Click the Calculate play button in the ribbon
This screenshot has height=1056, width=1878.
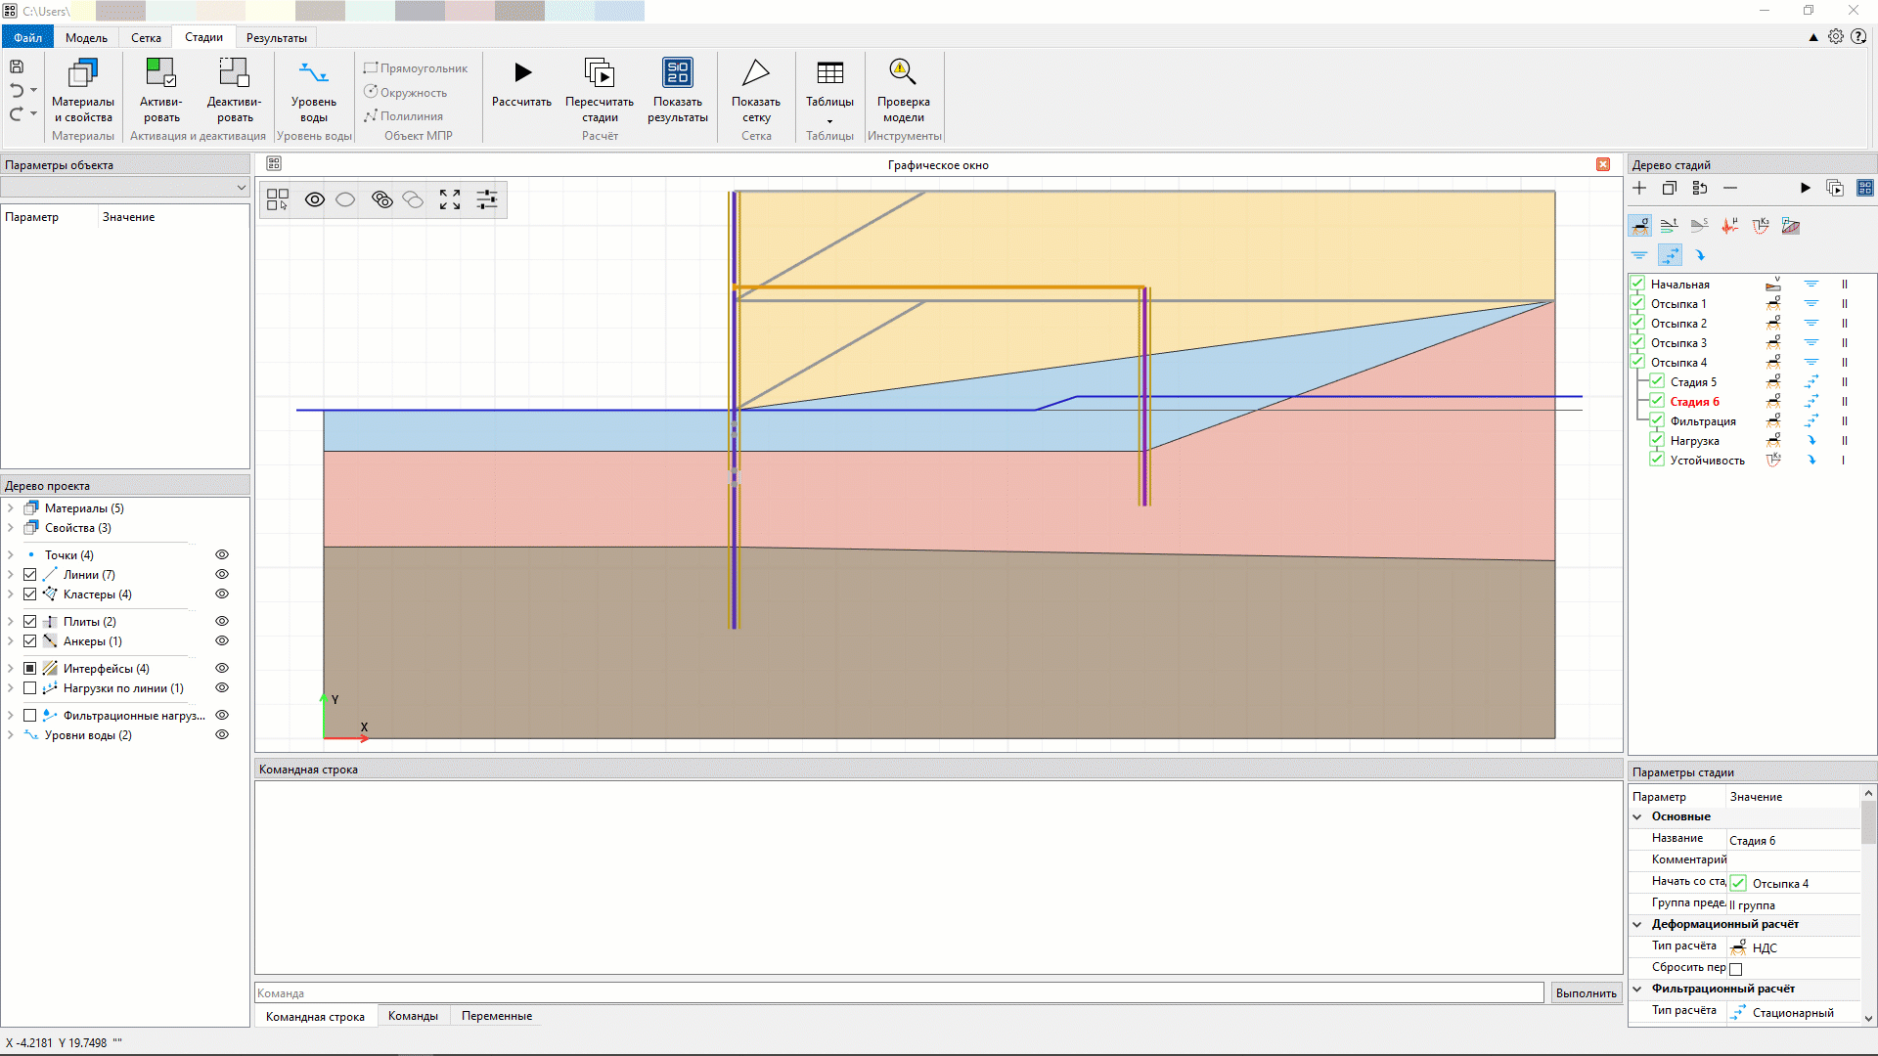click(522, 73)
